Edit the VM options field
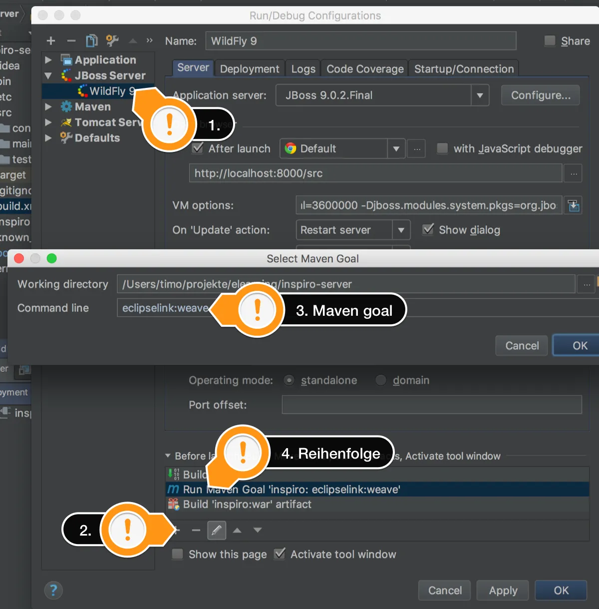599x609 pixels. point(429,205)
